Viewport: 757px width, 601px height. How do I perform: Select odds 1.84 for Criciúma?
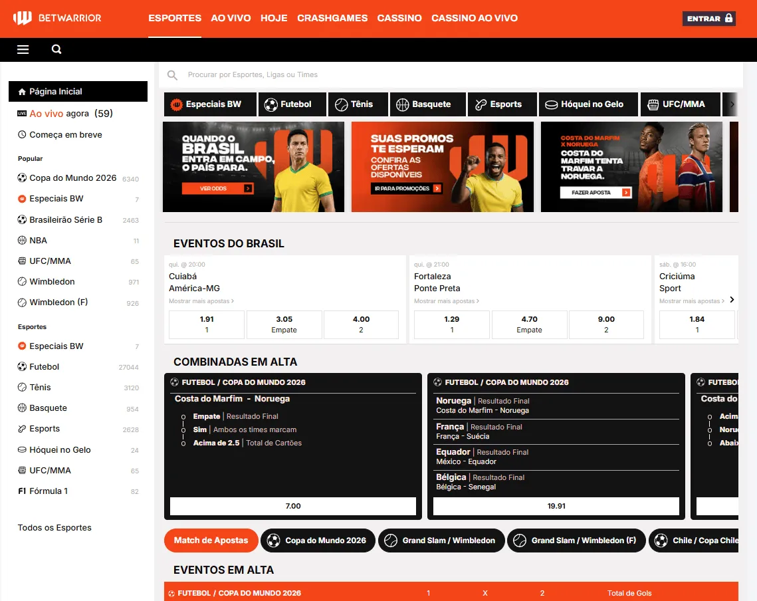697,324
